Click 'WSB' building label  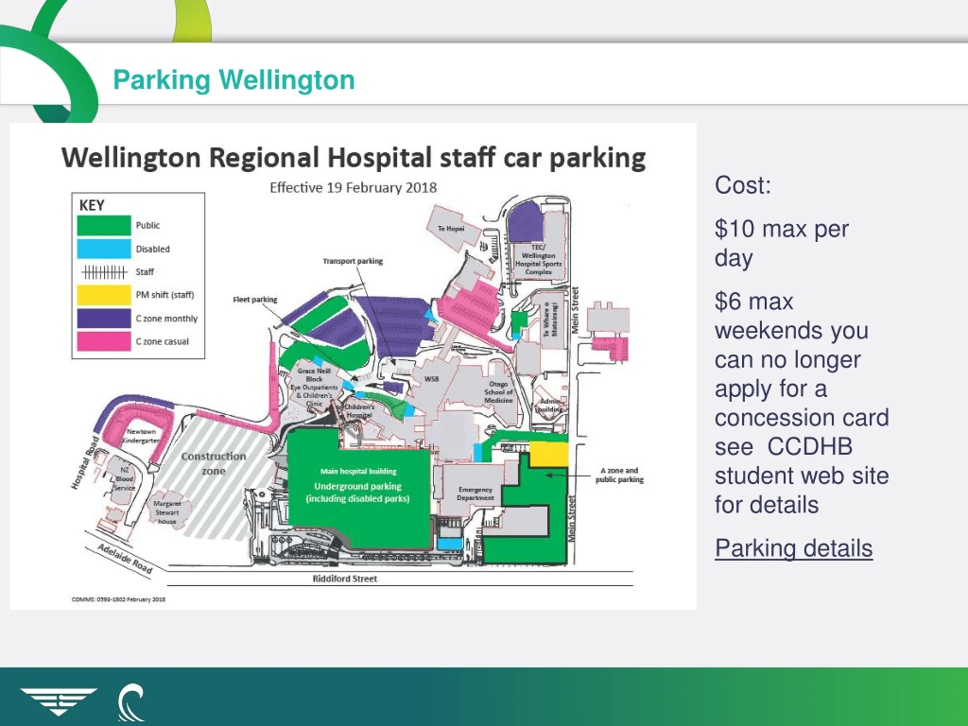click(x=431, y=379)
